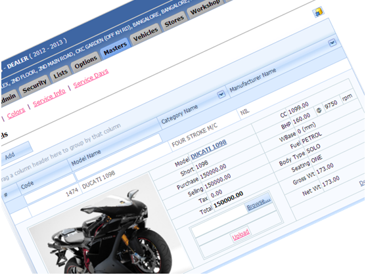
Task: Click the Short value 1098
Action: pyautogui.click(x=202, y=165)
